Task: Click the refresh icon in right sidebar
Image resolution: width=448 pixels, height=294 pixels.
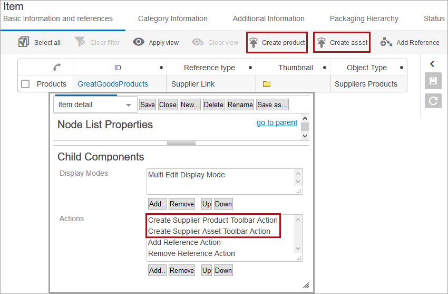Action: [433, 100]
